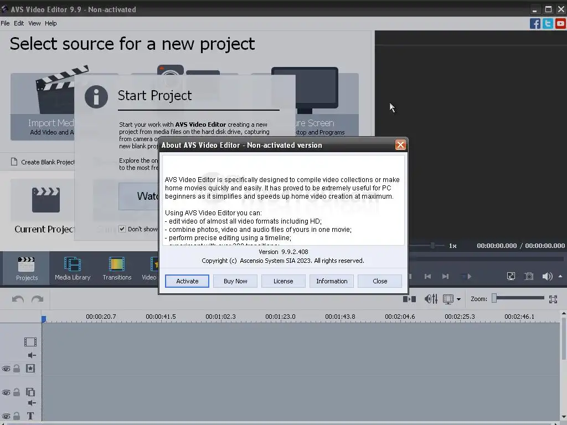Expand the preview layout dropdown arrow
The width and height of the screenshot is (567, 425).
click(458, 299)
